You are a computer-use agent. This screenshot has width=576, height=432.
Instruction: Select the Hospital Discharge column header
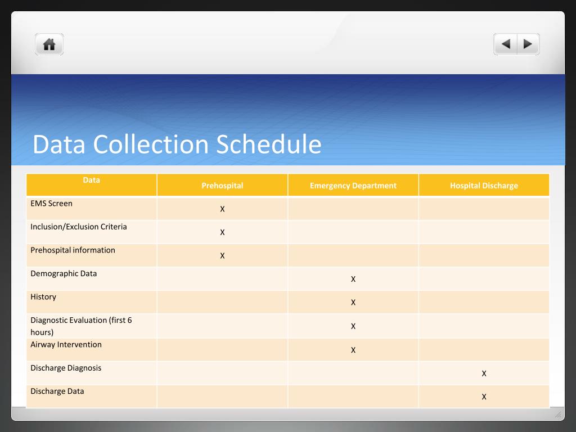[484, 186]
